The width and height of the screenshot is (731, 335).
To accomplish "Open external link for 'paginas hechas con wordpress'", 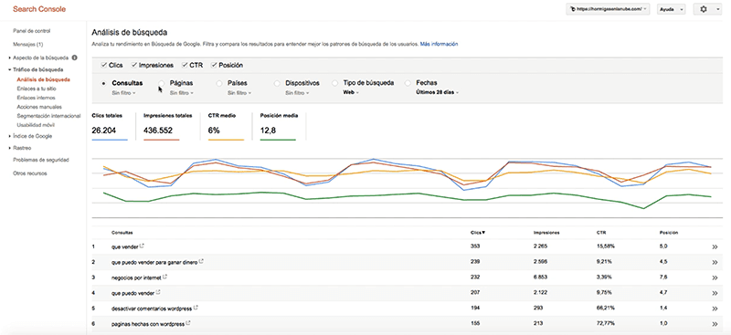I will pyautogui.click(x=189, y=323).
